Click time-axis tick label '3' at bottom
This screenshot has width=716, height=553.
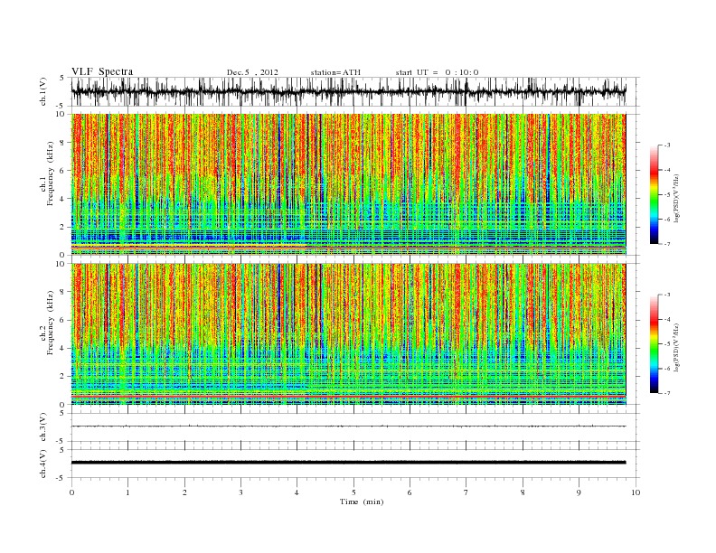(x=240, y=492)
